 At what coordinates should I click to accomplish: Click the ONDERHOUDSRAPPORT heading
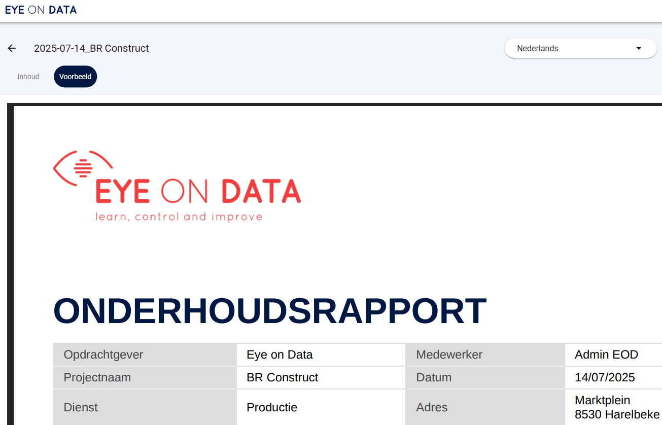click(x=269, y=310)
